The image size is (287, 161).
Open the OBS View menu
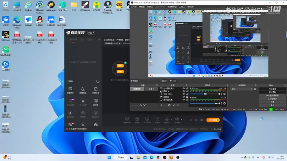click(150, 7)
